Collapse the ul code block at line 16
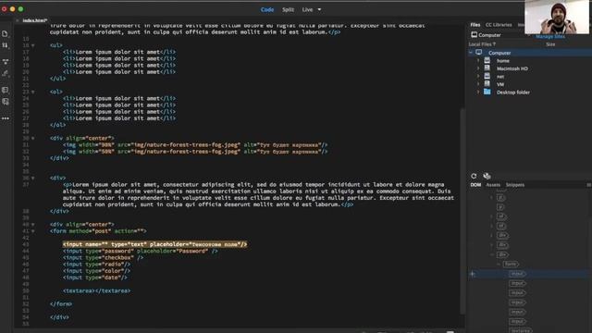Screen dimensions: 592x333 33,45
